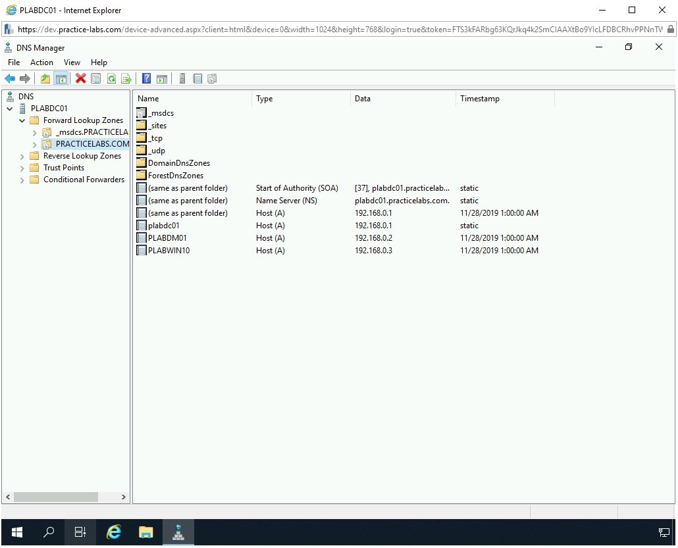This screenshot has width=678, height=548.
Task: Click the red Delete toolbar icon
Action: click(80, 79)
